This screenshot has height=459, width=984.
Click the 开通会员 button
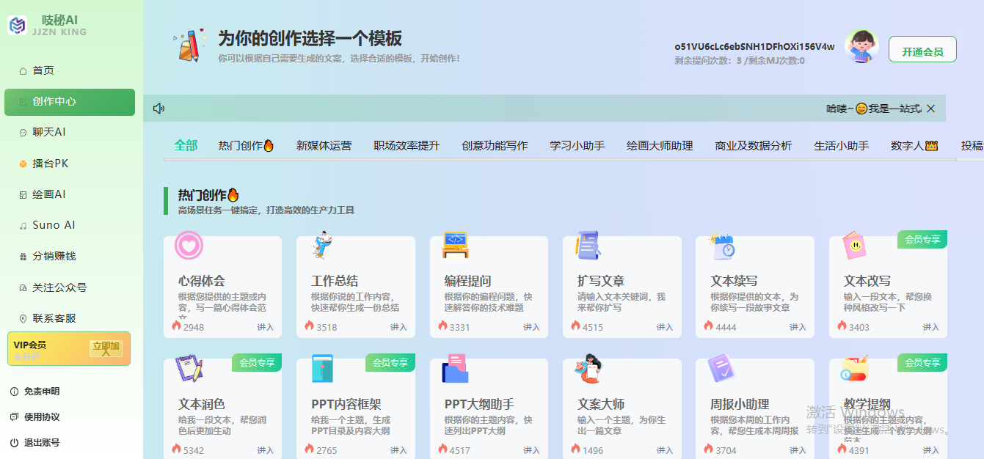pos(922,49)
